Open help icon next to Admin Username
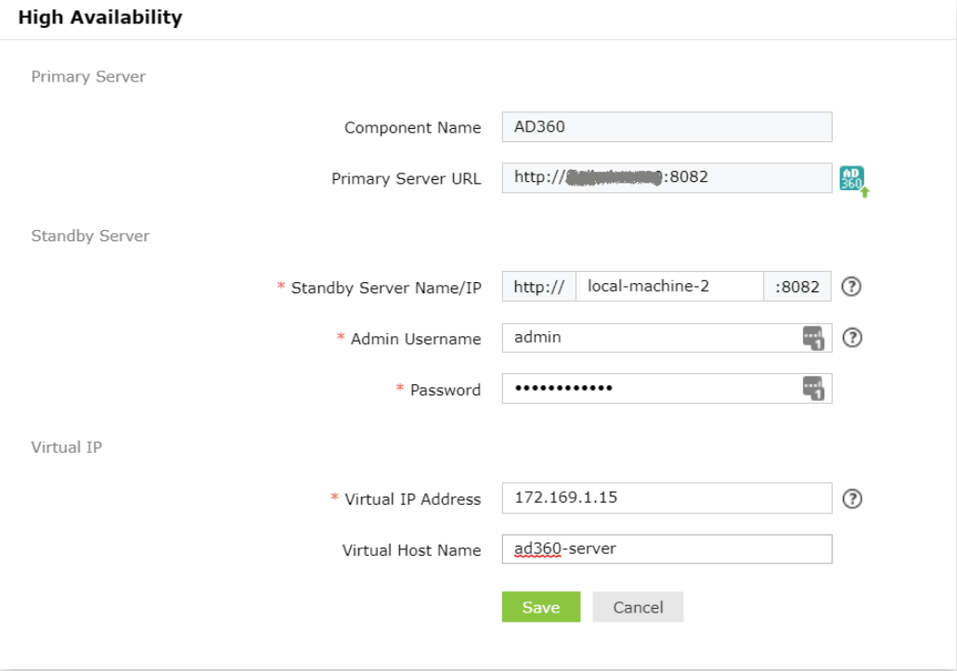This screenshot has height=671, width=957. 852,337
